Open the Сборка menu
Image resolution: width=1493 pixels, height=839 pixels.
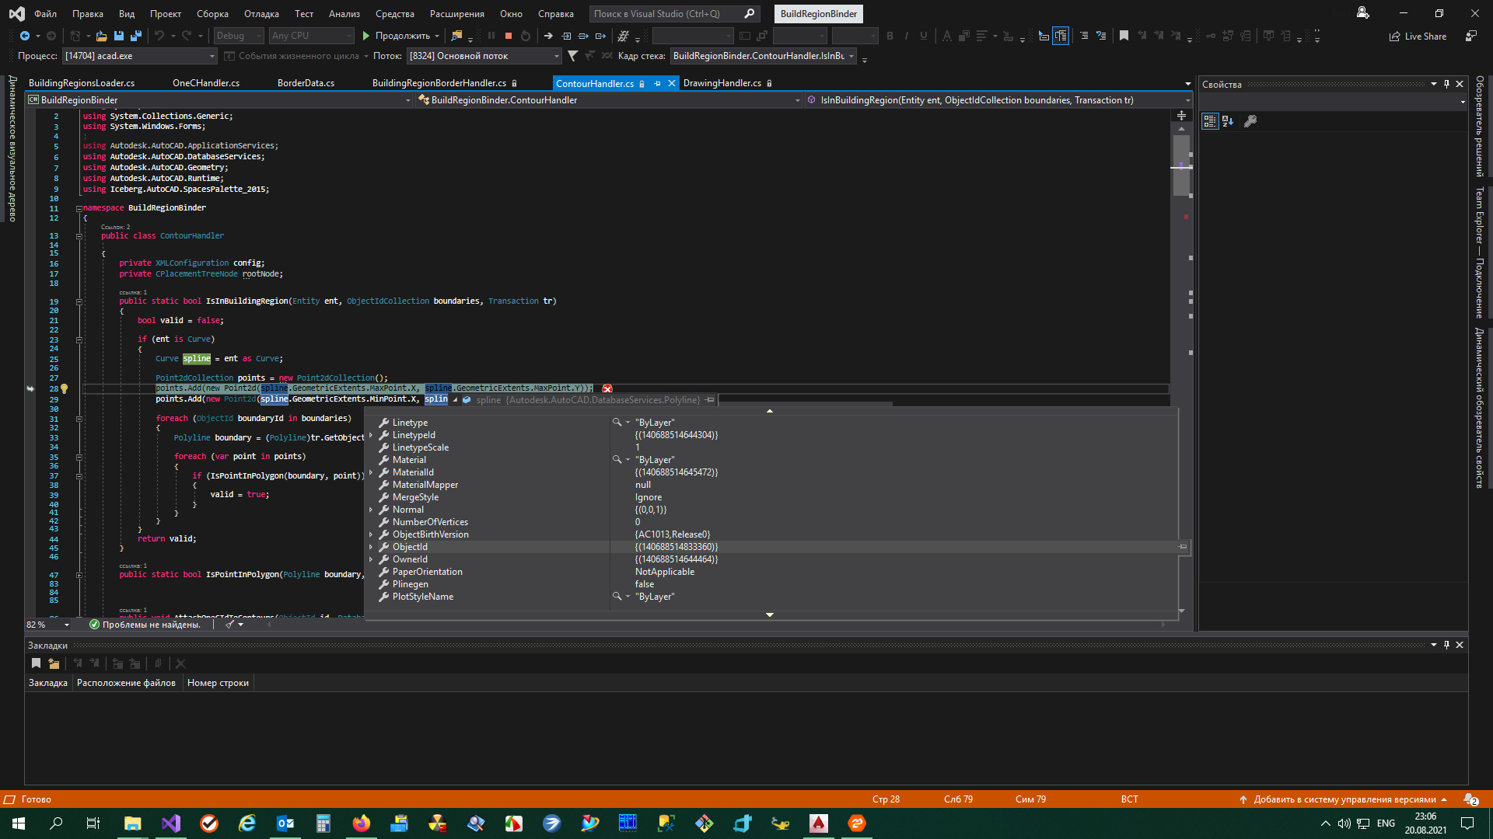[212, 13]
